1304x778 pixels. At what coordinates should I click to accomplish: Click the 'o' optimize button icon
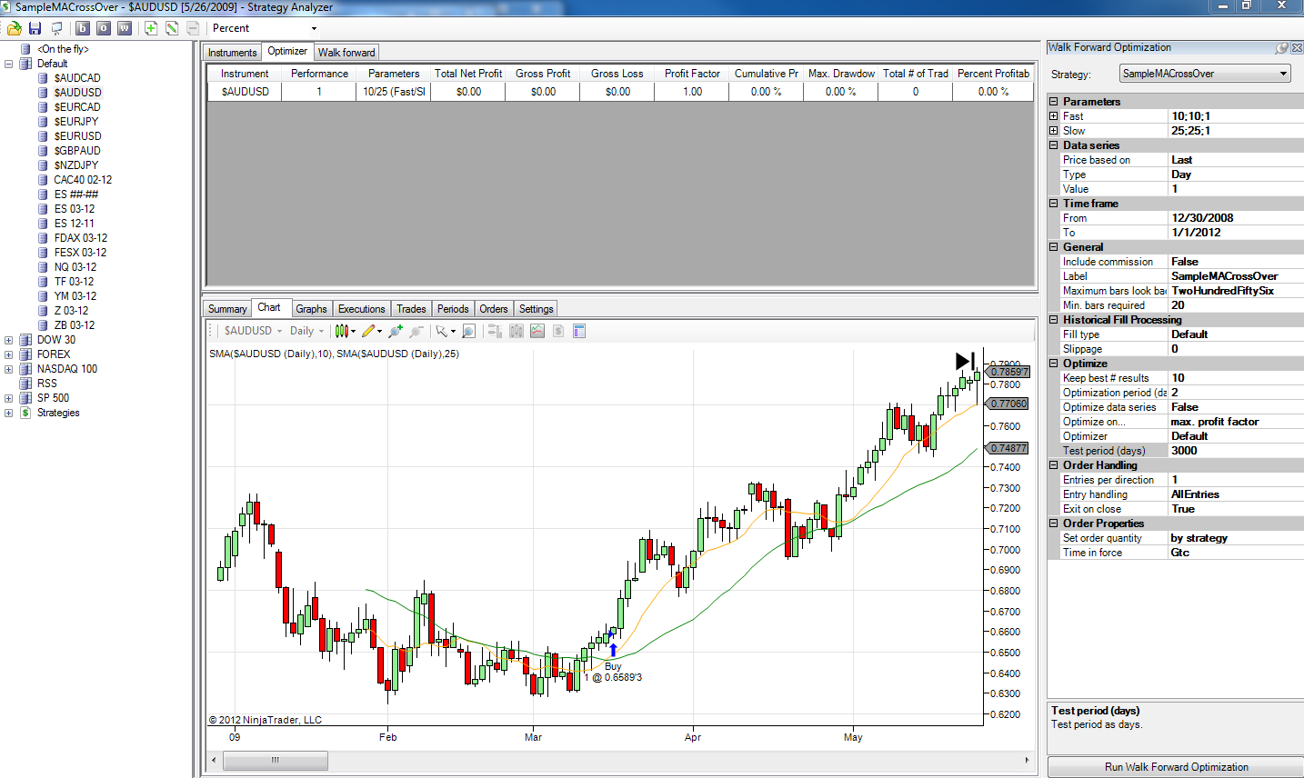104,28
